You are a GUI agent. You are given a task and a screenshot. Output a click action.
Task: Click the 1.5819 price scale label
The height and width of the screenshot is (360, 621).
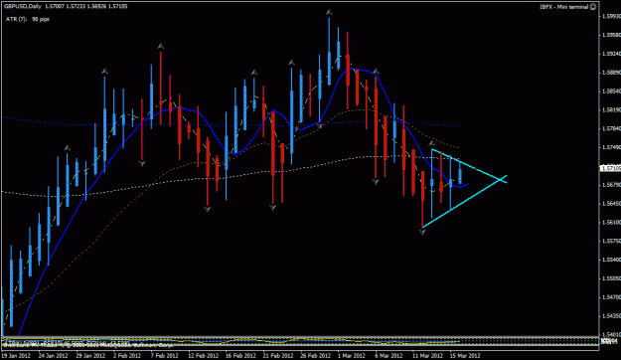click(x=611, y=109)
